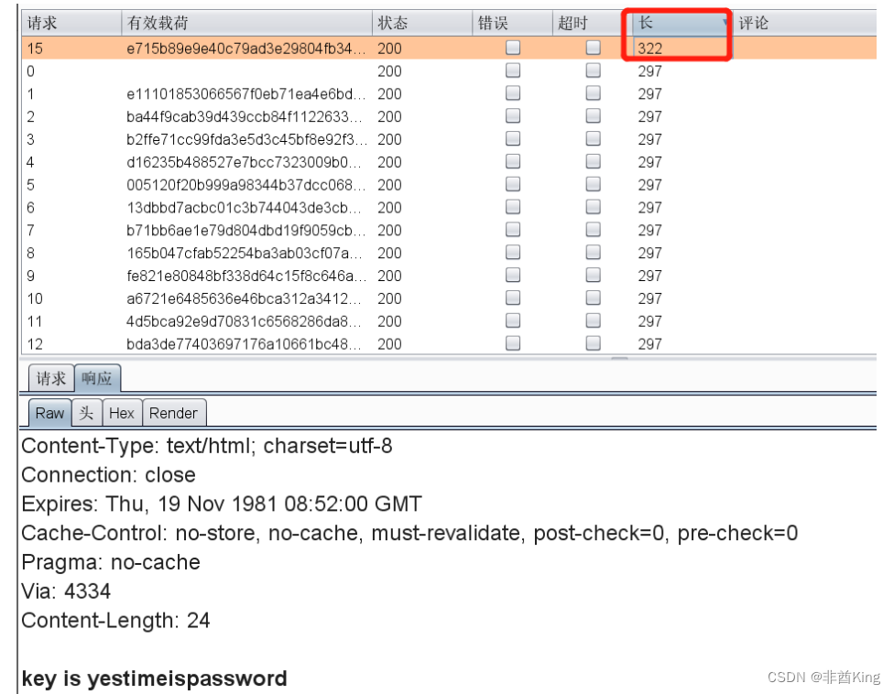Sort by the 有效载荷 payload column header
Screen dimensions: 894x694
click(x=246, y=23)
